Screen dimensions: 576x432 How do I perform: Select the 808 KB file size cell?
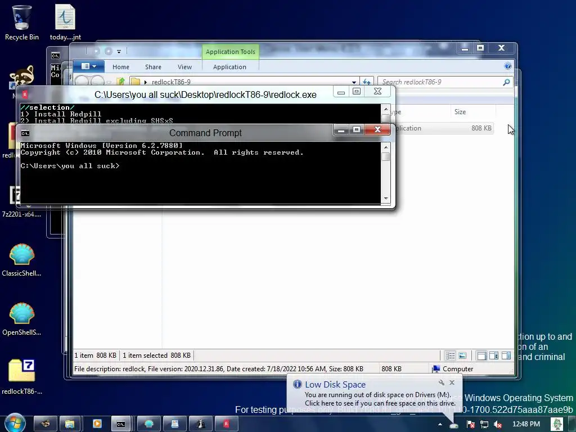point(481,128)
